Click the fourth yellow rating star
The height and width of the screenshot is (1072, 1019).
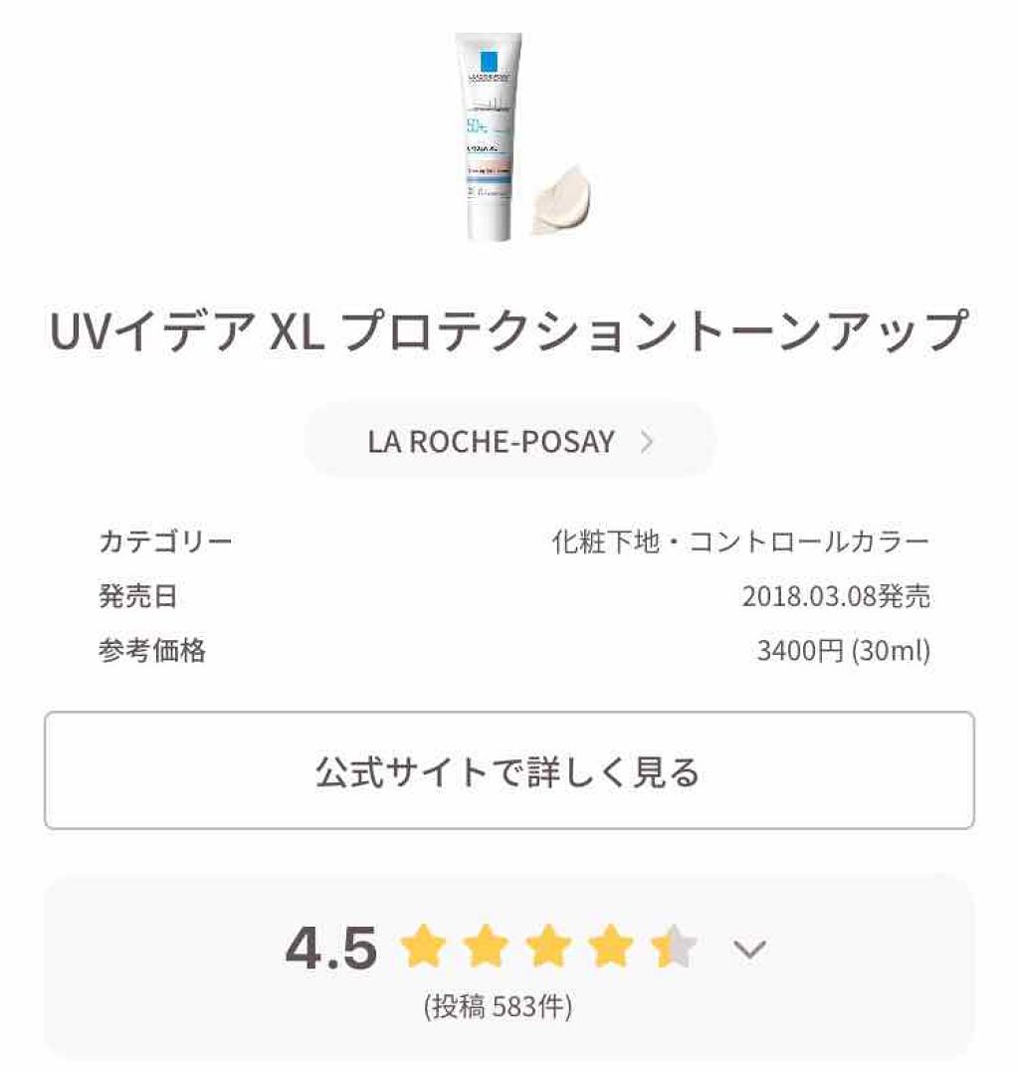pos(610,947)
